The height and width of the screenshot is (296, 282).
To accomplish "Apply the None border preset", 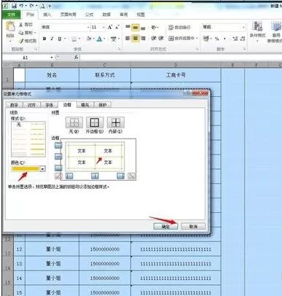I will click(74, 122).
